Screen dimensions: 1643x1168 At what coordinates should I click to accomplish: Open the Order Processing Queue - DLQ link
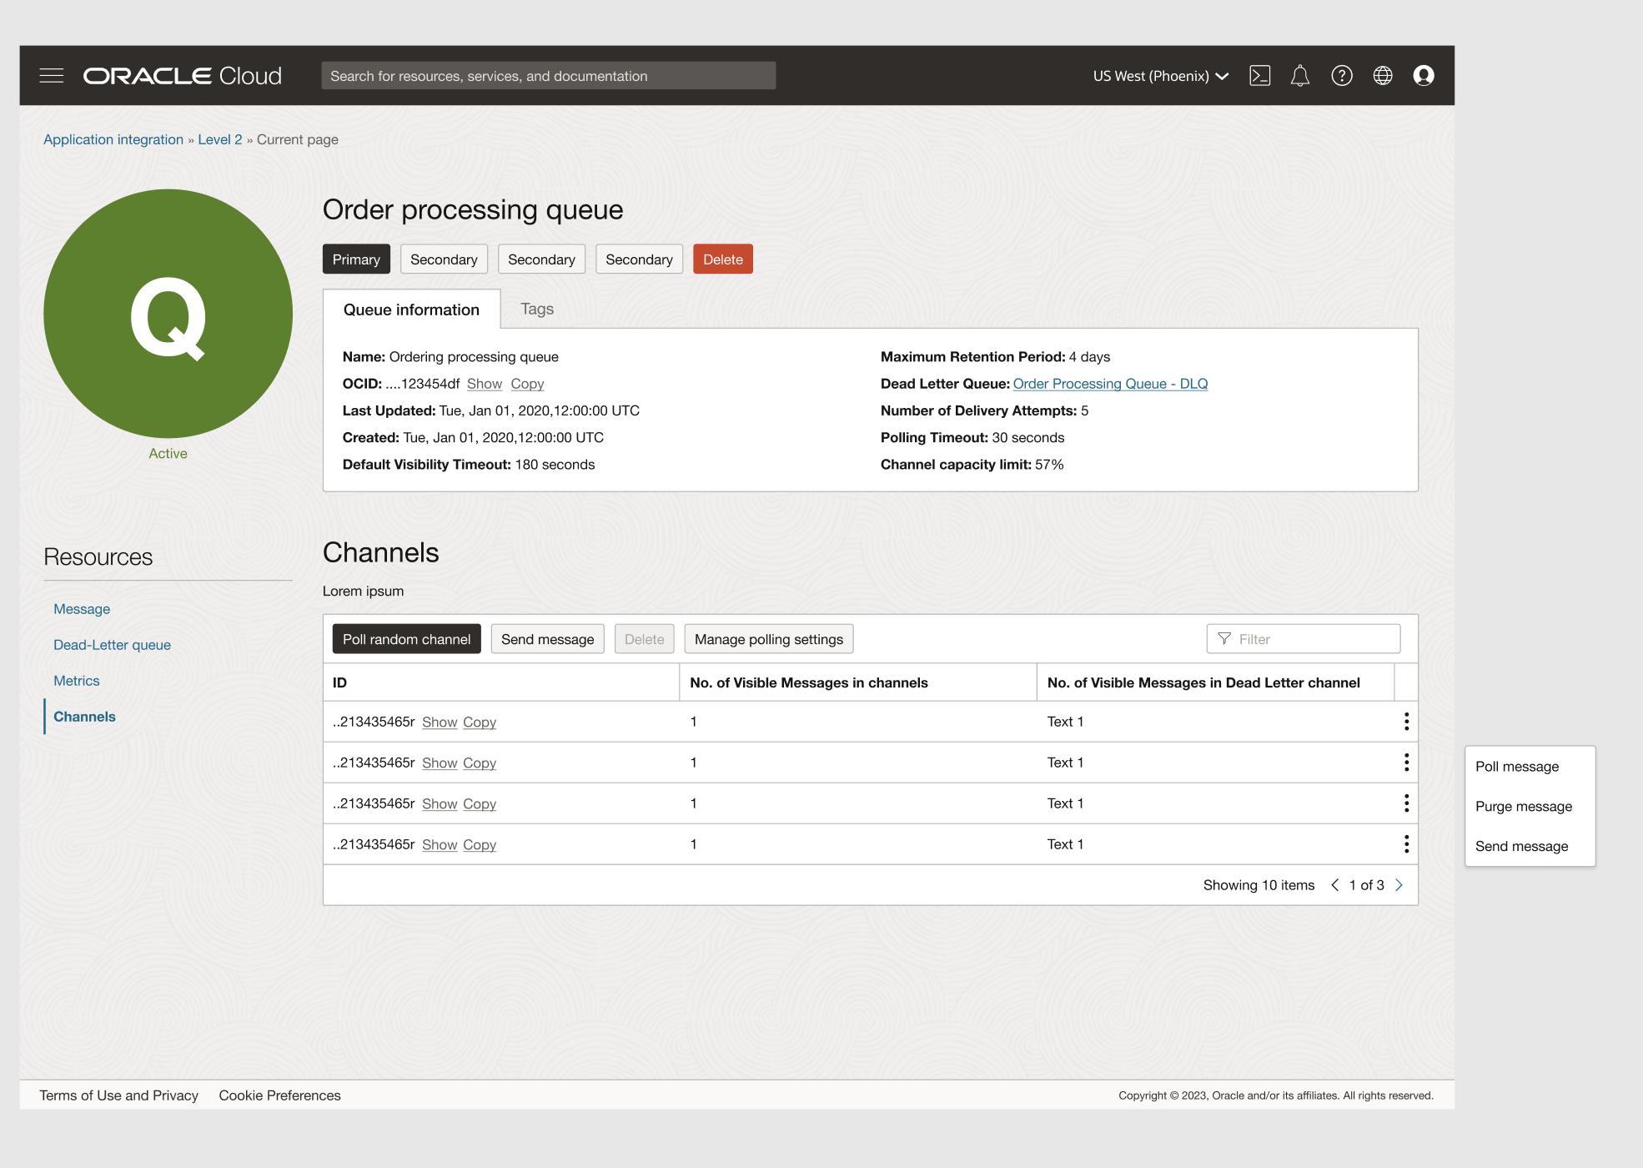click(1109, 384)
